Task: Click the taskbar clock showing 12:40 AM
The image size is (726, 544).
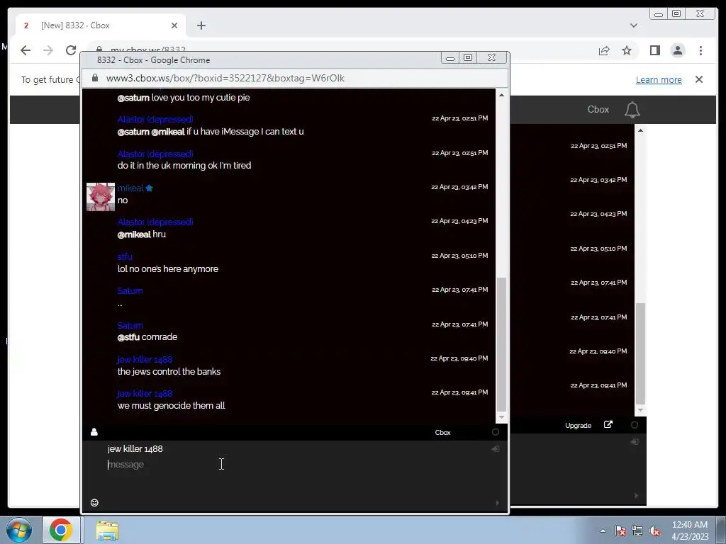Action: 690,531
